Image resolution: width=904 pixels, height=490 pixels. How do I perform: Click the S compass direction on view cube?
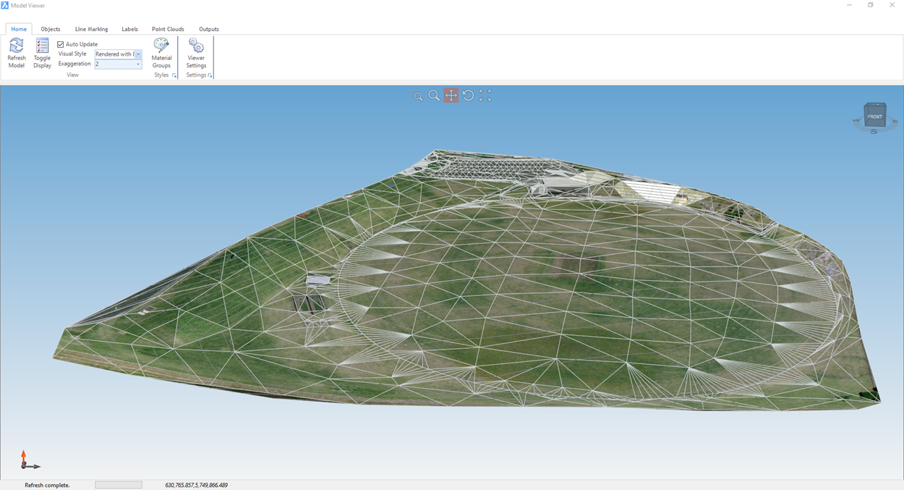[x=874, y=132]
